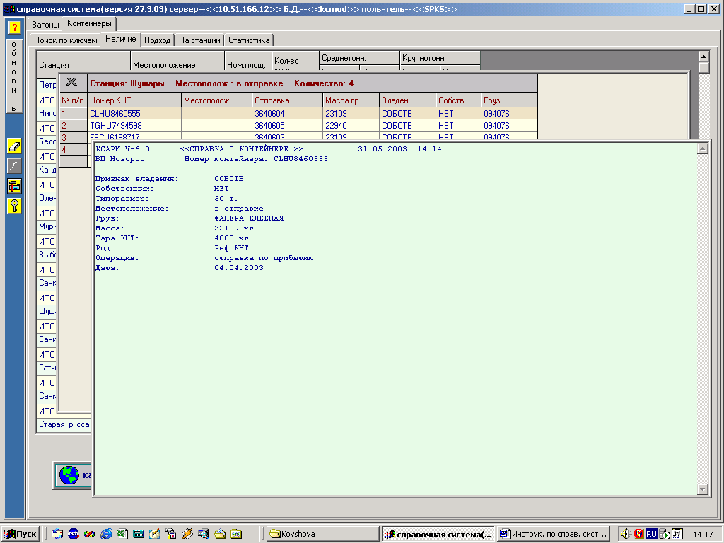Viewport: 724px width, 543px height.
Task: Click the settings tools icon above the key
Action: pos(14,185)
